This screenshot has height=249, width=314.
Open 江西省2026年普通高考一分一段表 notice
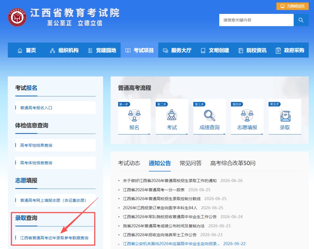tap(154, 190)
